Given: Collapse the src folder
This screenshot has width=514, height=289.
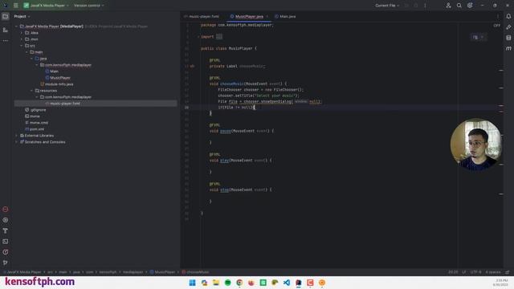Looking at the screenshot, I should (x=22, y=46).
